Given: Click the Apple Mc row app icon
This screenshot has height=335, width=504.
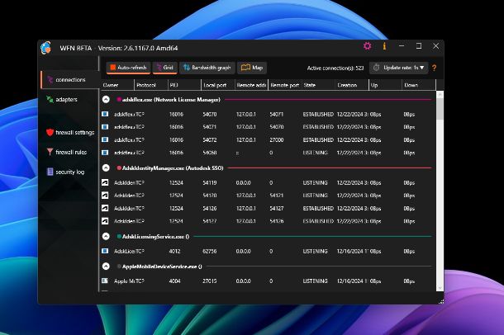Looking at the screenshot, I should pyautogui.click(x=105, y=281).
